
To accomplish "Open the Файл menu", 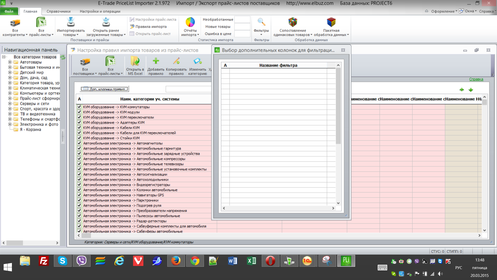I will (x=9, y=11).
